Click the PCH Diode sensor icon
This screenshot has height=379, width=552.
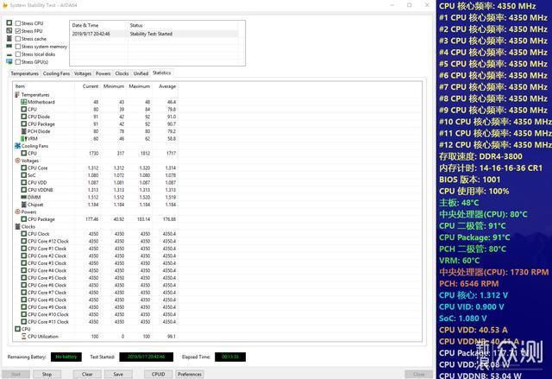23,131
